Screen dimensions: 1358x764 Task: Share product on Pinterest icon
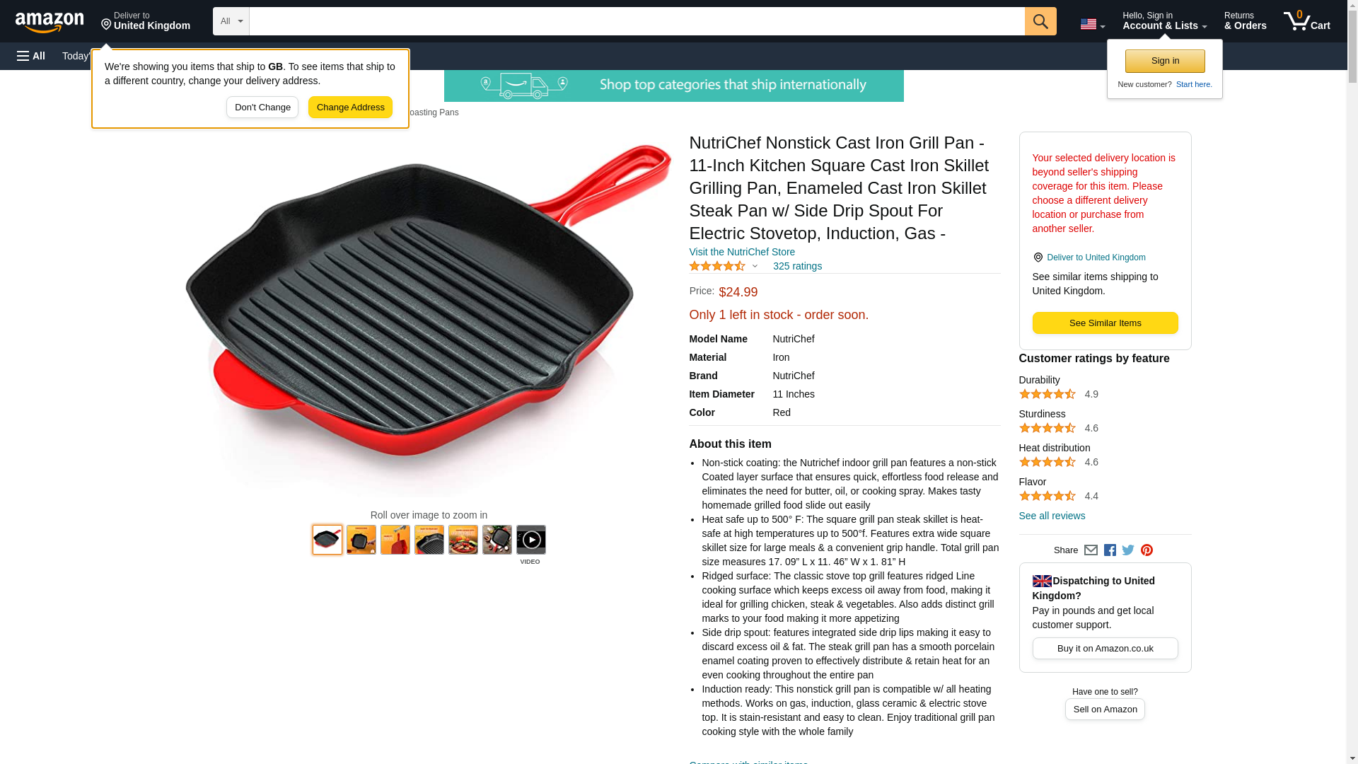1147,550
